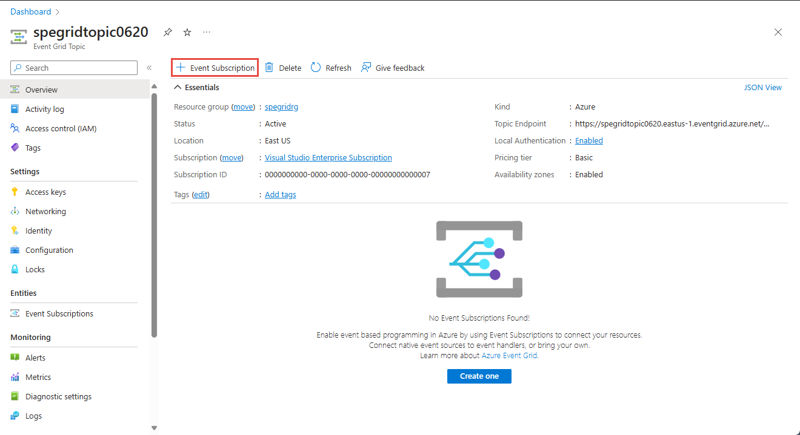The image size is (800, 435).
Task: Mark the topic as favorite star
Action: pos(187,33)
